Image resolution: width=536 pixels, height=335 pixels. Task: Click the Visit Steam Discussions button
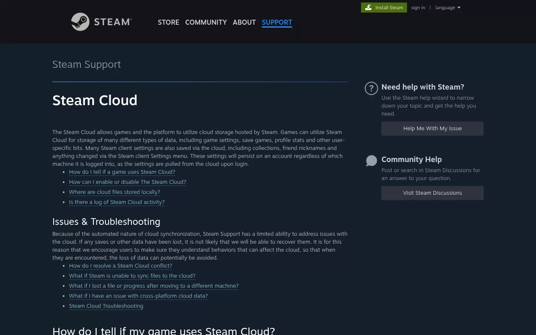point(433,193)
